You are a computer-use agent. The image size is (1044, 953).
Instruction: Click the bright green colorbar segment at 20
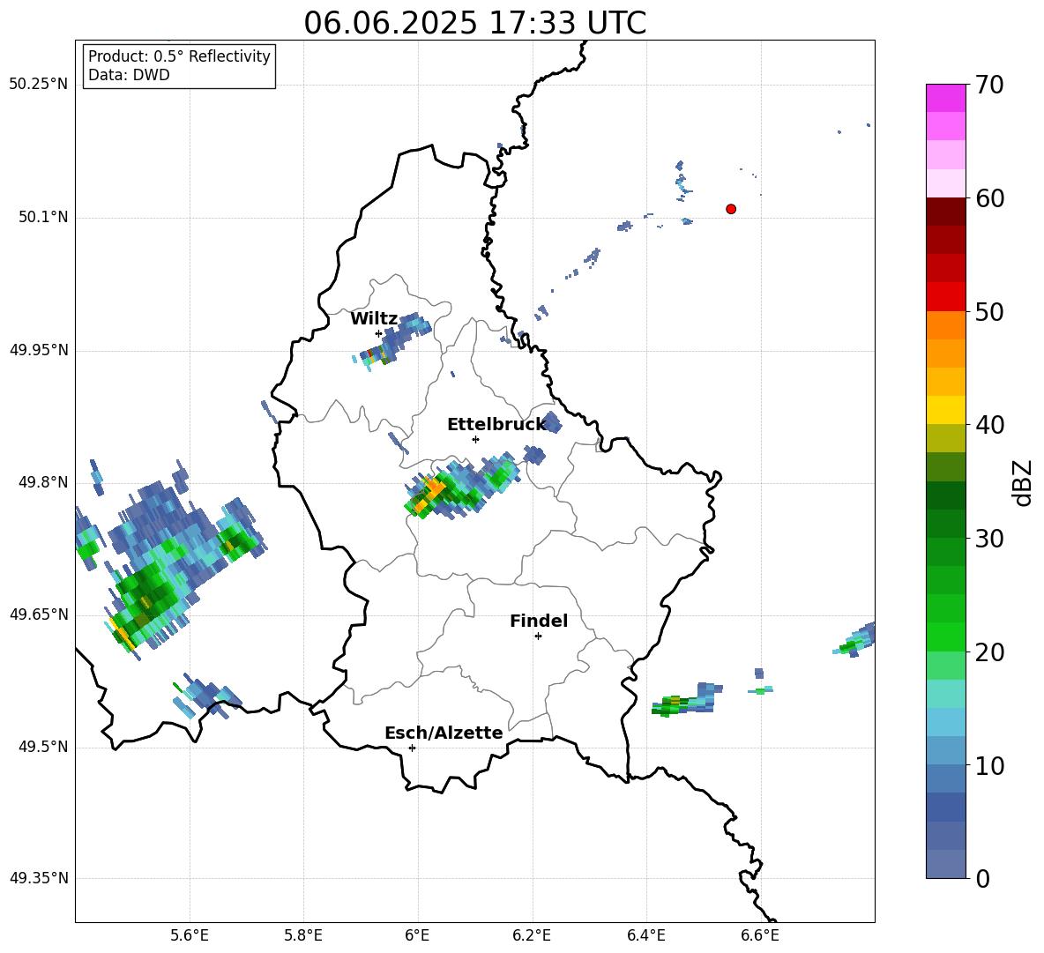(945, 637)
